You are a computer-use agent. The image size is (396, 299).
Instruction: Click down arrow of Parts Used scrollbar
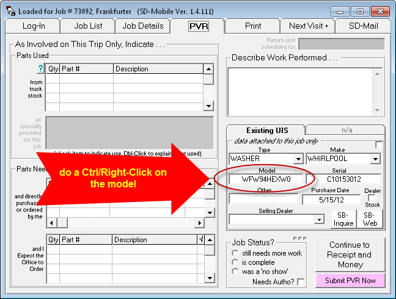(x=208, y=106)
